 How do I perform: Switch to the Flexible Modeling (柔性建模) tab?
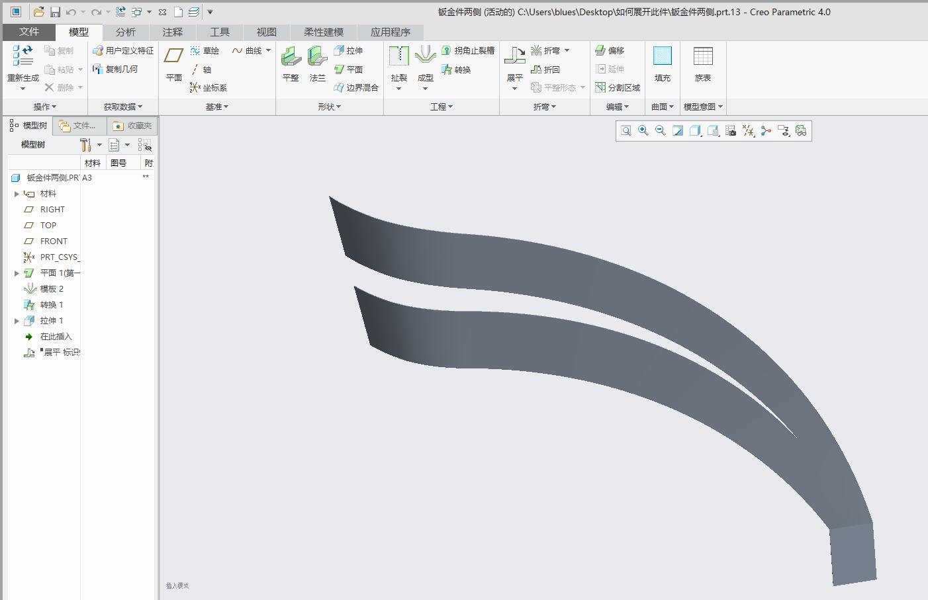tap(324, 32)
